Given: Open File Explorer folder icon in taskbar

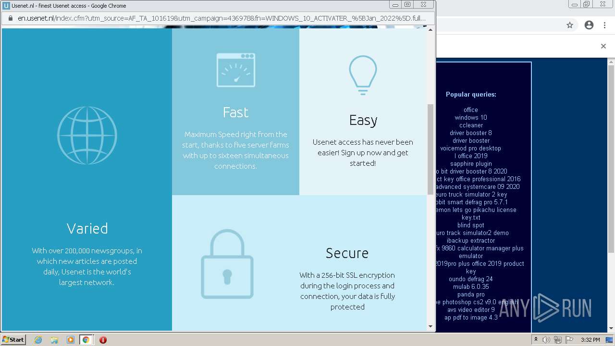Looking at the screenshot, I should [54, 340].
